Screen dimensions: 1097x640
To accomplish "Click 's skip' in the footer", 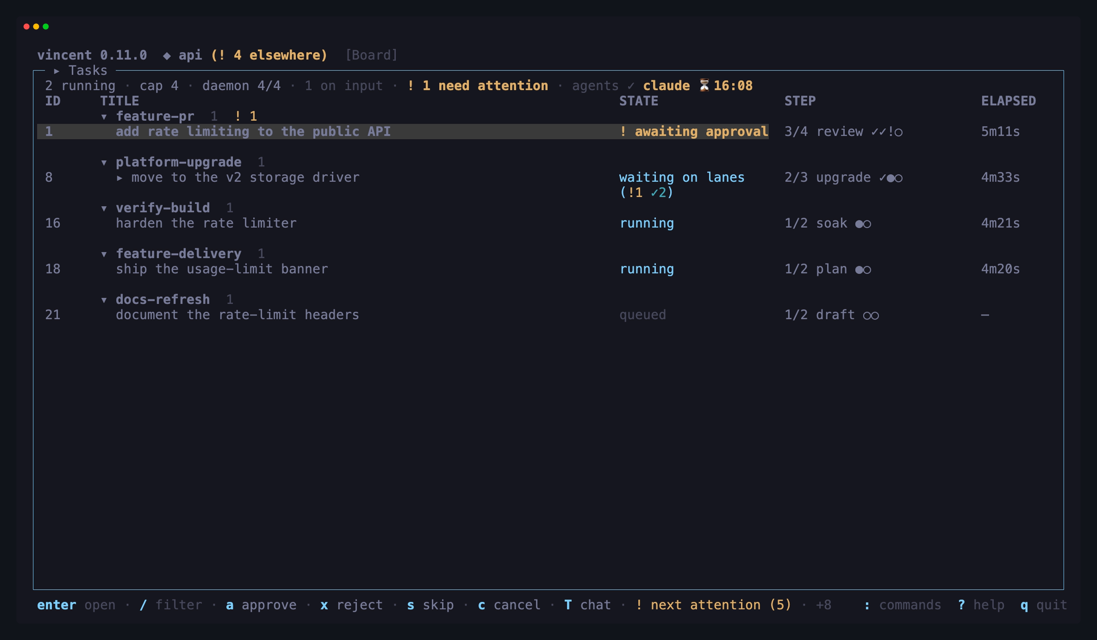I will [x=430, y=605].
